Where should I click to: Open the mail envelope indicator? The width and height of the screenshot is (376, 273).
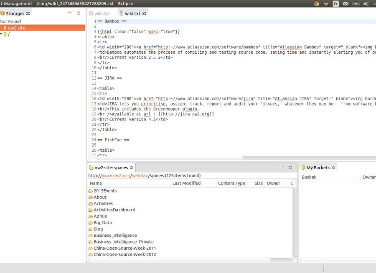coord(346,4)
